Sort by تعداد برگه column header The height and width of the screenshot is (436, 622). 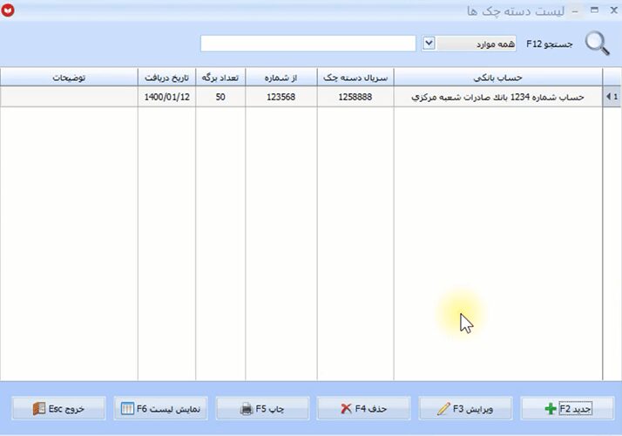[220, 78]
